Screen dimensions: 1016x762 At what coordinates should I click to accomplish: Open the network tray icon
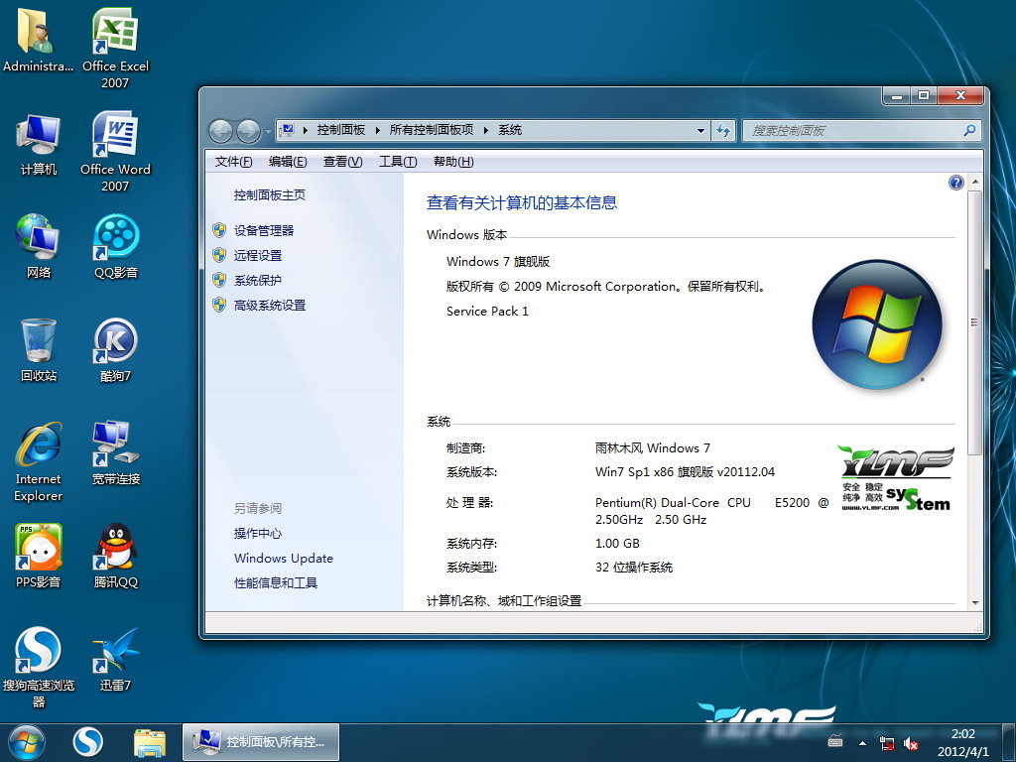point(886,743)
